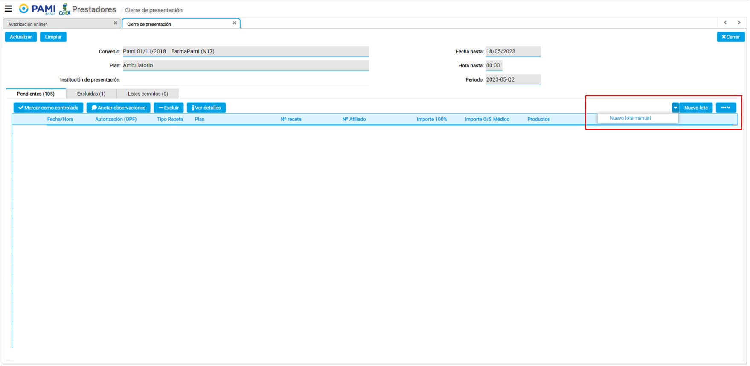Sort by the Productos column header

coord(538,120)
